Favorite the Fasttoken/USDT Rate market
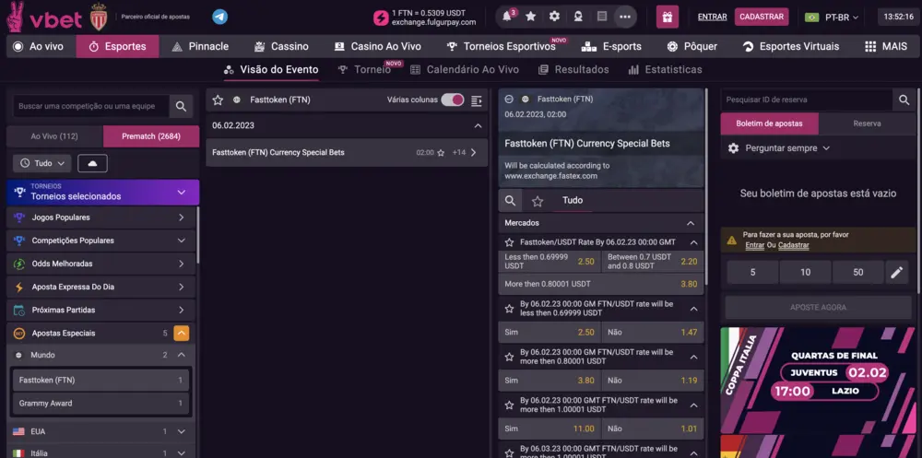This screenshot has width=922, height=458. coord(510,242)
